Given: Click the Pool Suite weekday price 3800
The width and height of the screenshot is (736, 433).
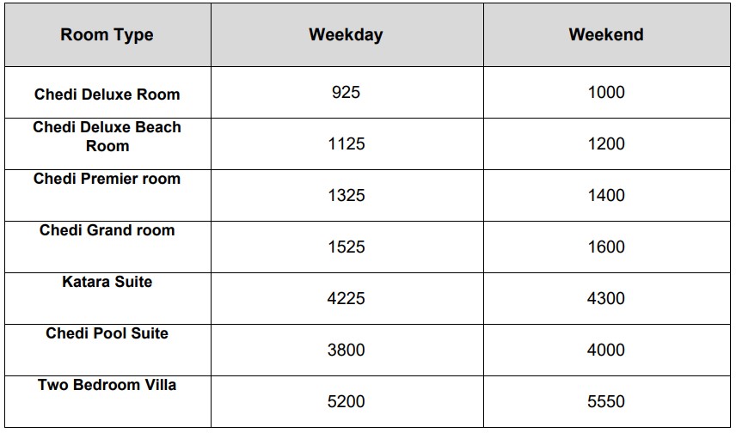Looking at the screenshot, I should (346, 351).
